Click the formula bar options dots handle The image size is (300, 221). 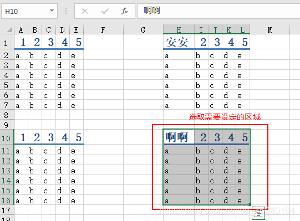tap(66, 11)
